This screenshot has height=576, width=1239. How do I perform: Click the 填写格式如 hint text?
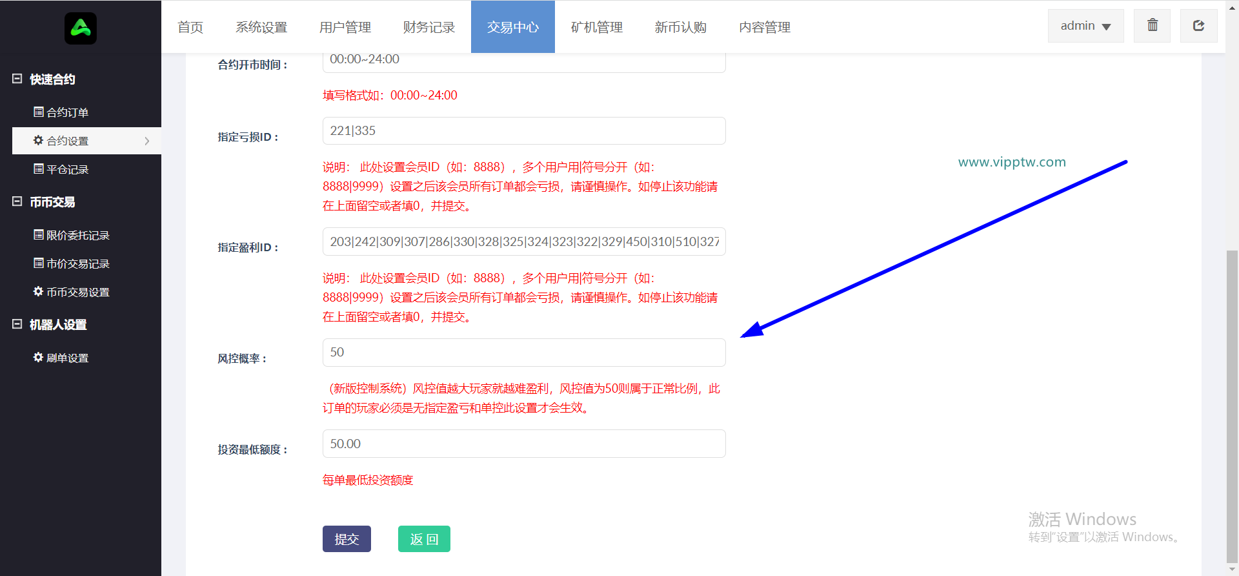pyautogui.click(x=390, y=95)
